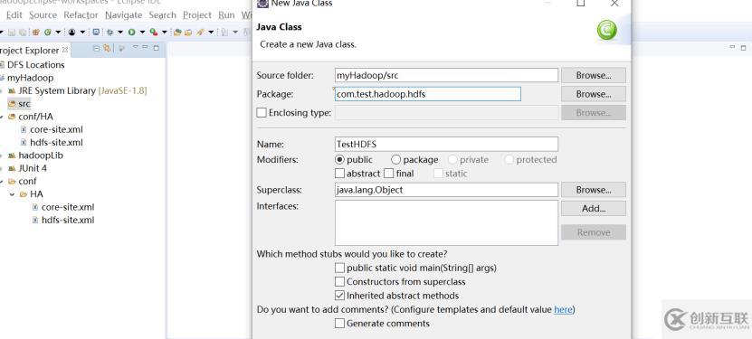Uncheck Inherited abstract methods option
This screenshot has height=339, width=752.
[339, 296]
